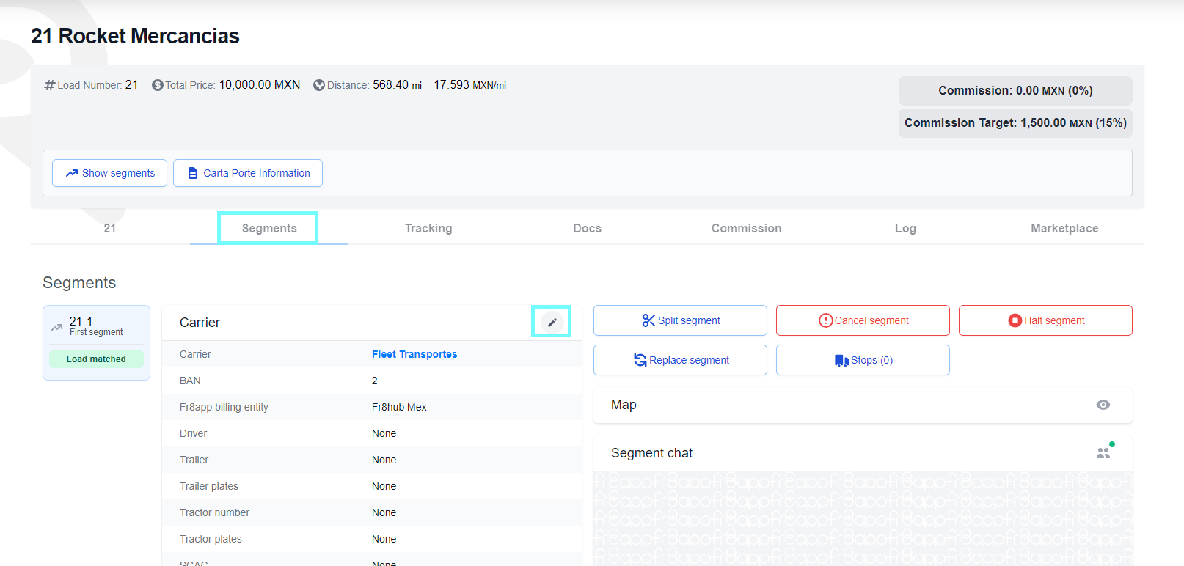This screenshot has width=1184, height=566.
Task: Open the Fleet Transportes carrier link
Action: 414,354
